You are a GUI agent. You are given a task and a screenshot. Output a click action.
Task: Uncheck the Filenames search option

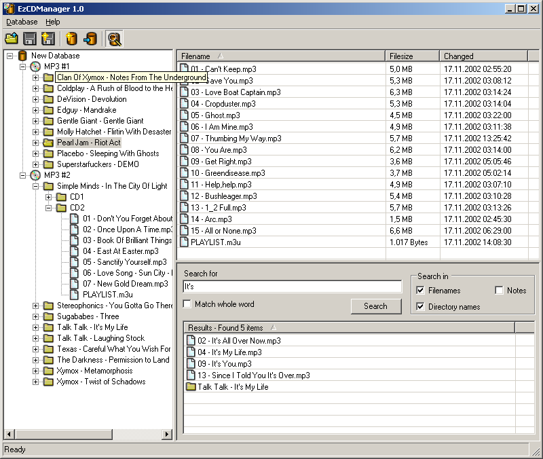(x=420, y=291)
